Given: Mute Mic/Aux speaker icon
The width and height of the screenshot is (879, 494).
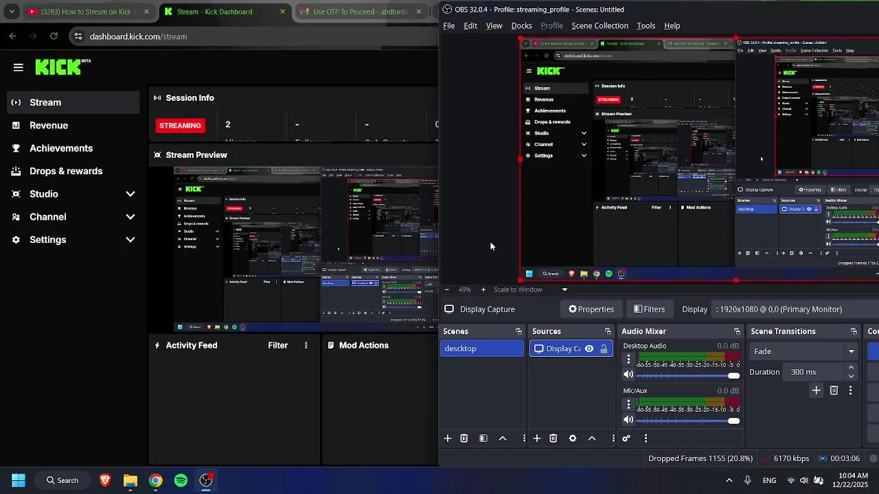Looking at the screenshot, I should click(x=628, y=420).
